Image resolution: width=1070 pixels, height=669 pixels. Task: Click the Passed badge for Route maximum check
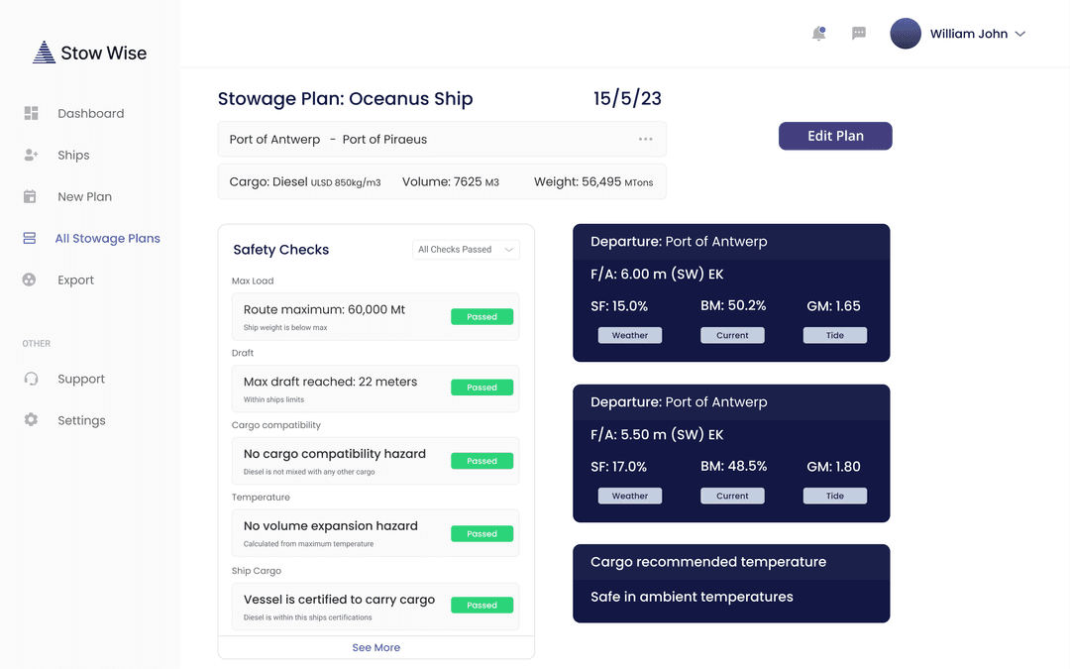tap(481, 316)
